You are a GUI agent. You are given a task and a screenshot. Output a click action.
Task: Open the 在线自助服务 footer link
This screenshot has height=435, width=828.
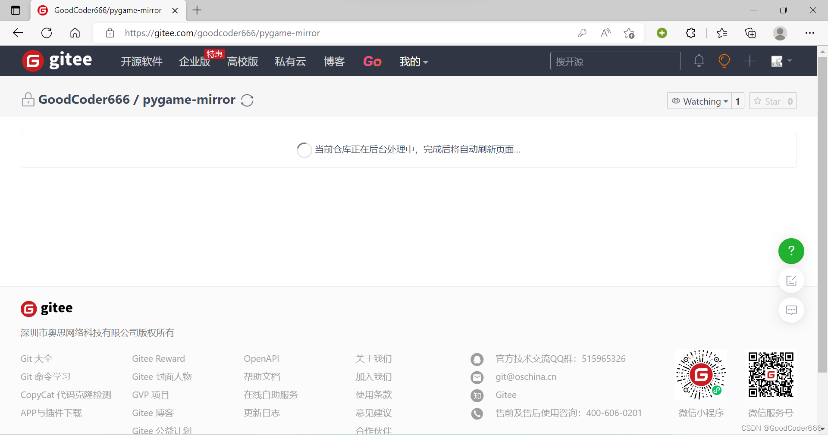(271, 395)
